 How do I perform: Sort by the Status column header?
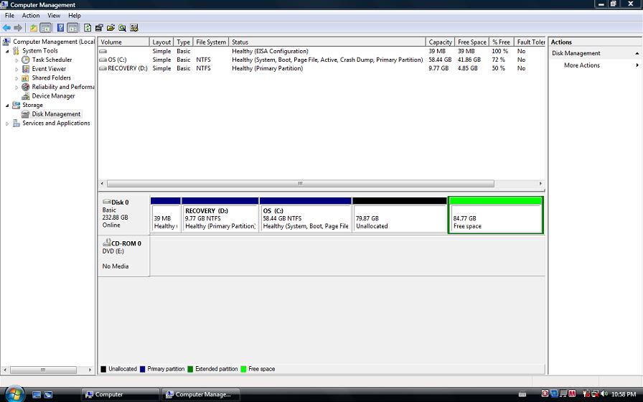click(327, 42)
